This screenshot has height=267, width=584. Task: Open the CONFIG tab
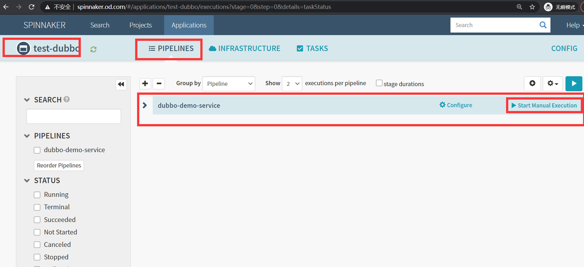click(564, 48)
